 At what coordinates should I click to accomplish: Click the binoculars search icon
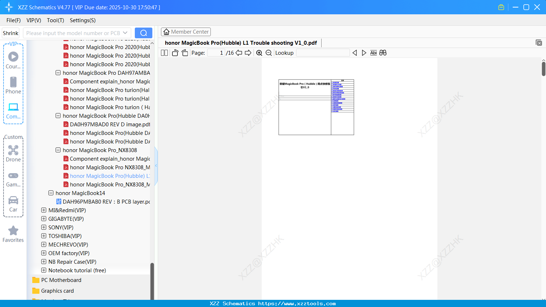click(383, 53)
